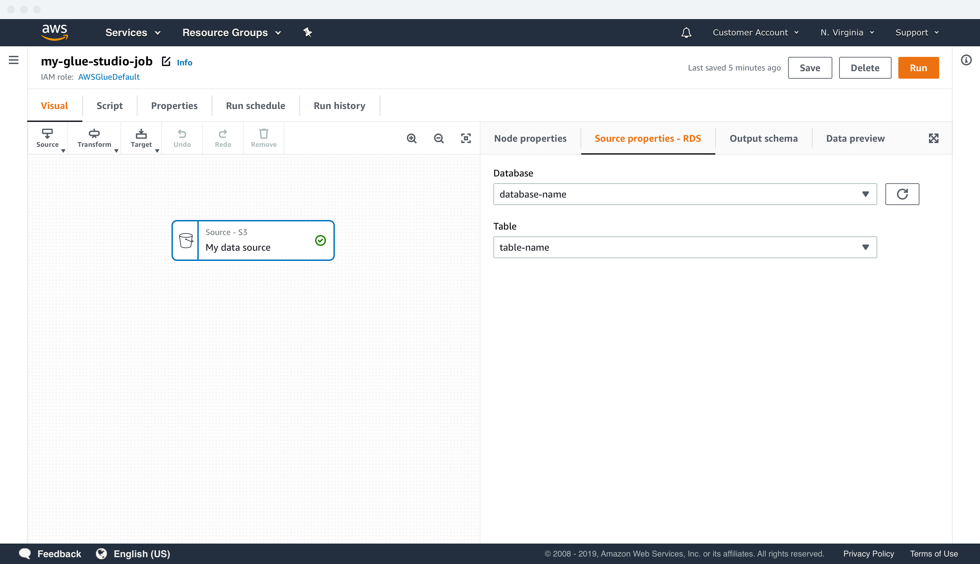980x564 pixels.
Task: Open the Transform node menu
Action: click(94, 138)
